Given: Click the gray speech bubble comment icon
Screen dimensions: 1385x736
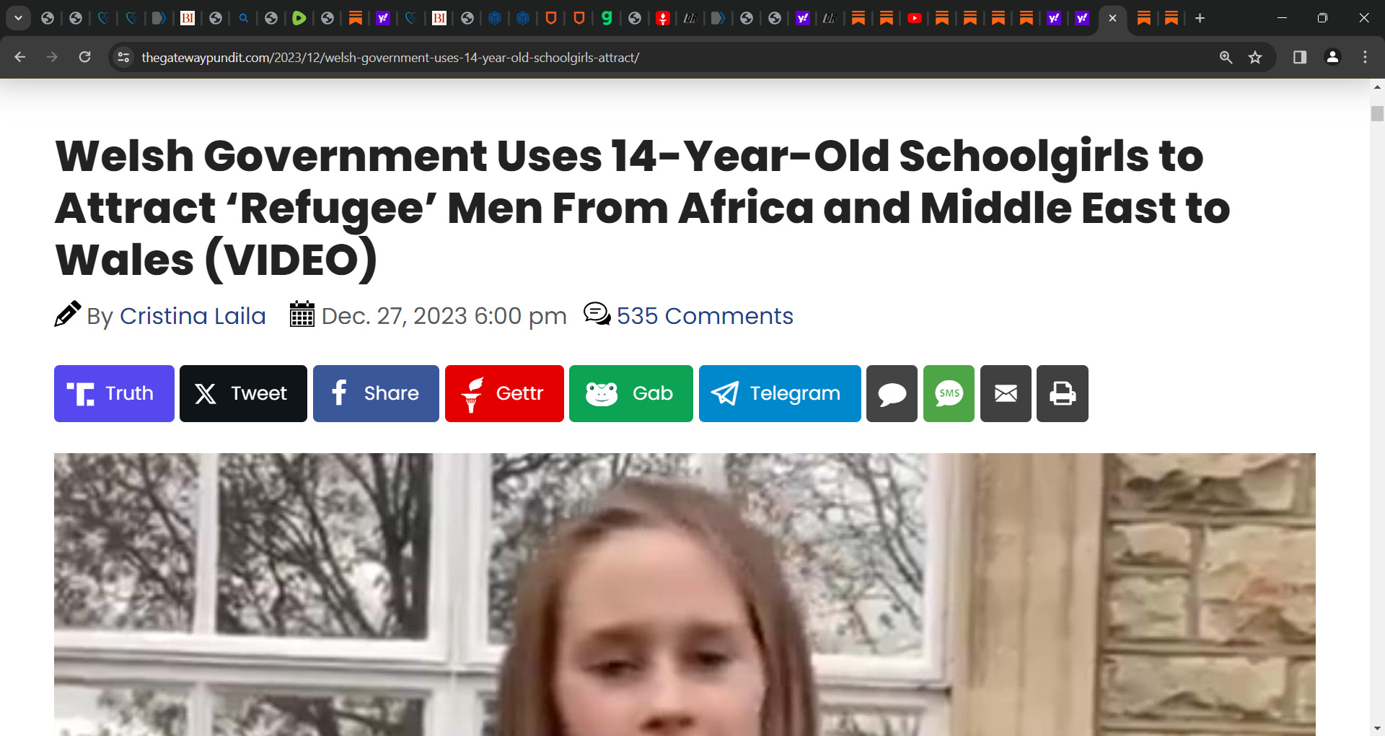Looking at the screenshot, I should [892, 393].
